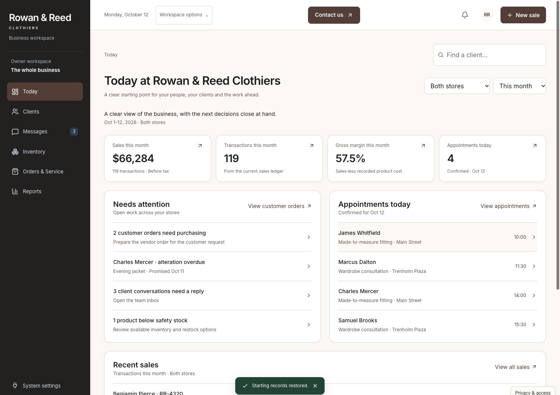560x395 pixels.
Task: Click the Messages chat bubble icon
Action: [15, 131]
